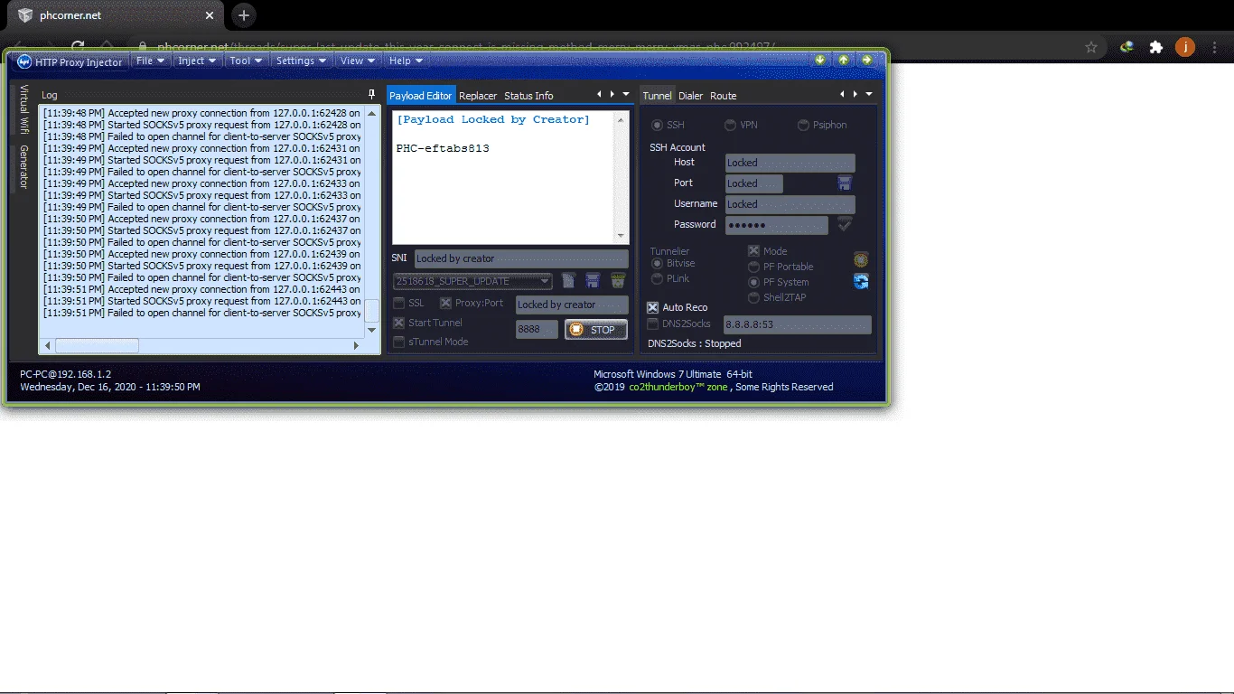Open the Tool menu

(246, 61)
